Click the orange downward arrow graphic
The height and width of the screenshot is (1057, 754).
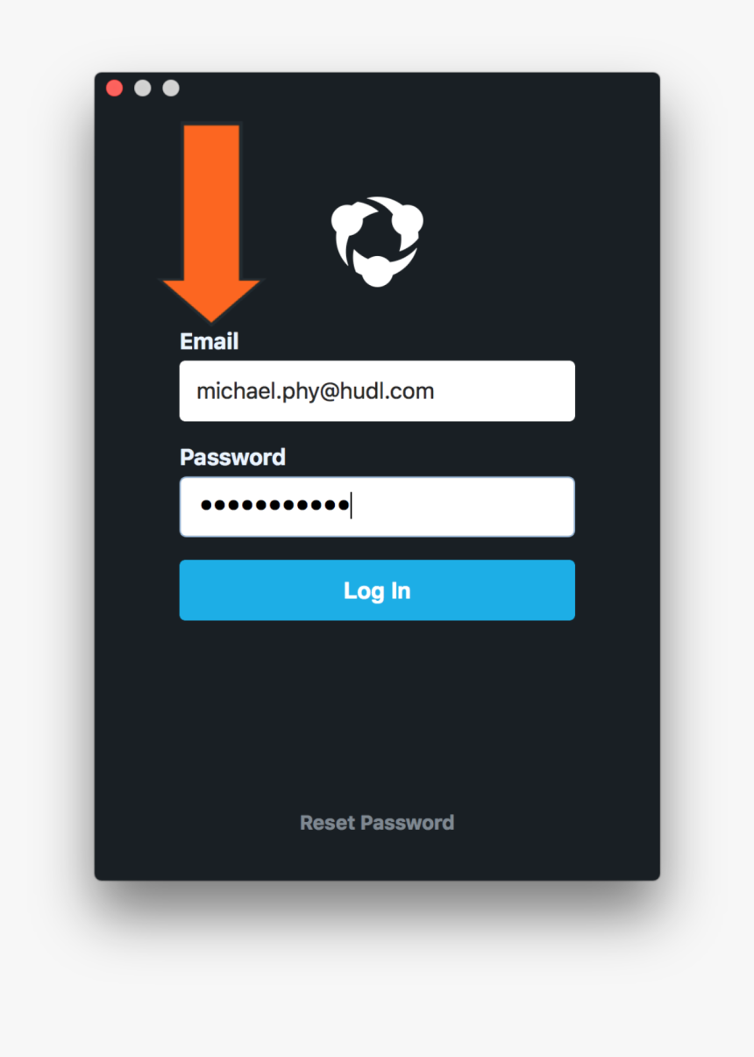210,223
